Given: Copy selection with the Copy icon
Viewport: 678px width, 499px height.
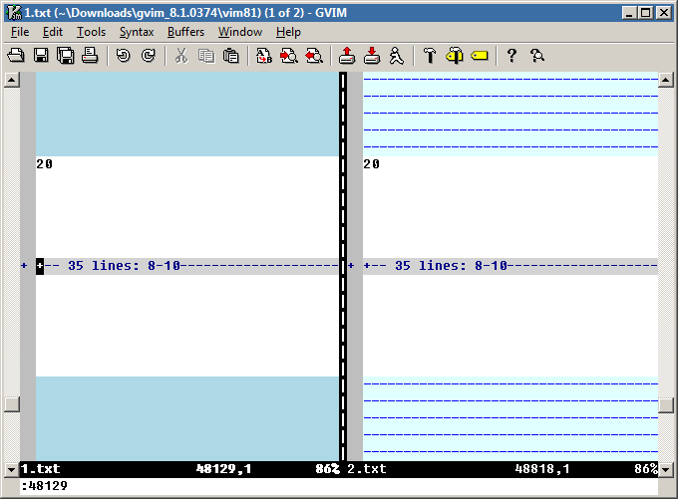Looking at the screenshot, I should pyautogui.click(x=206, y=56).
